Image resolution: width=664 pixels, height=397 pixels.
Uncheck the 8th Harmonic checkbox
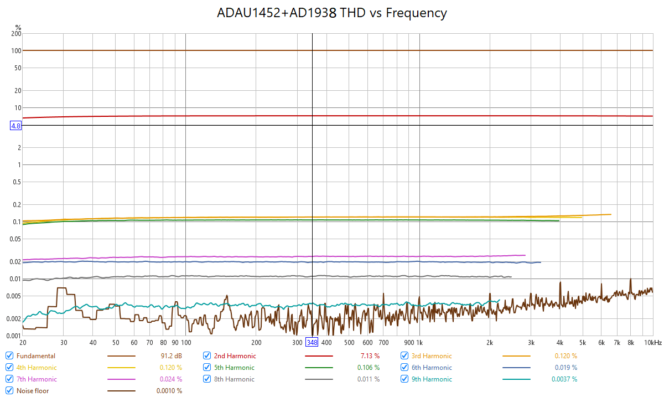tap(206, 379)
